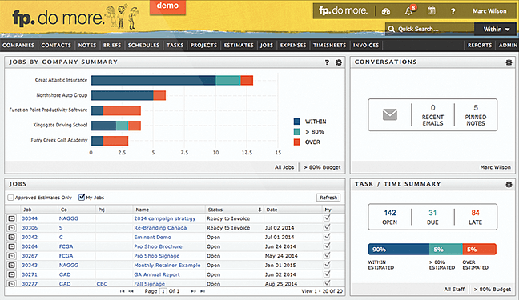
Task: Toggle My checkbox for job 30344
Action: click(x=327, y=218)
